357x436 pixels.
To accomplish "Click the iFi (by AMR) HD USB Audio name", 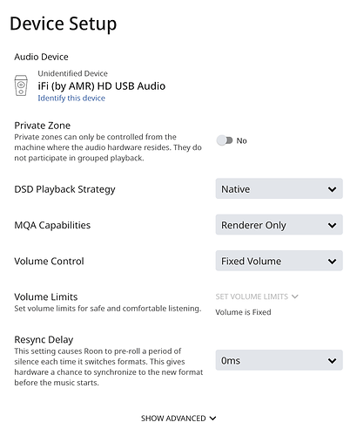I will tap(102, 86).
